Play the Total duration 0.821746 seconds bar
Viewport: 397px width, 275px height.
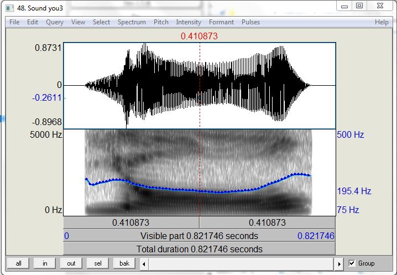pyautogui.click(x=199, y=249)
